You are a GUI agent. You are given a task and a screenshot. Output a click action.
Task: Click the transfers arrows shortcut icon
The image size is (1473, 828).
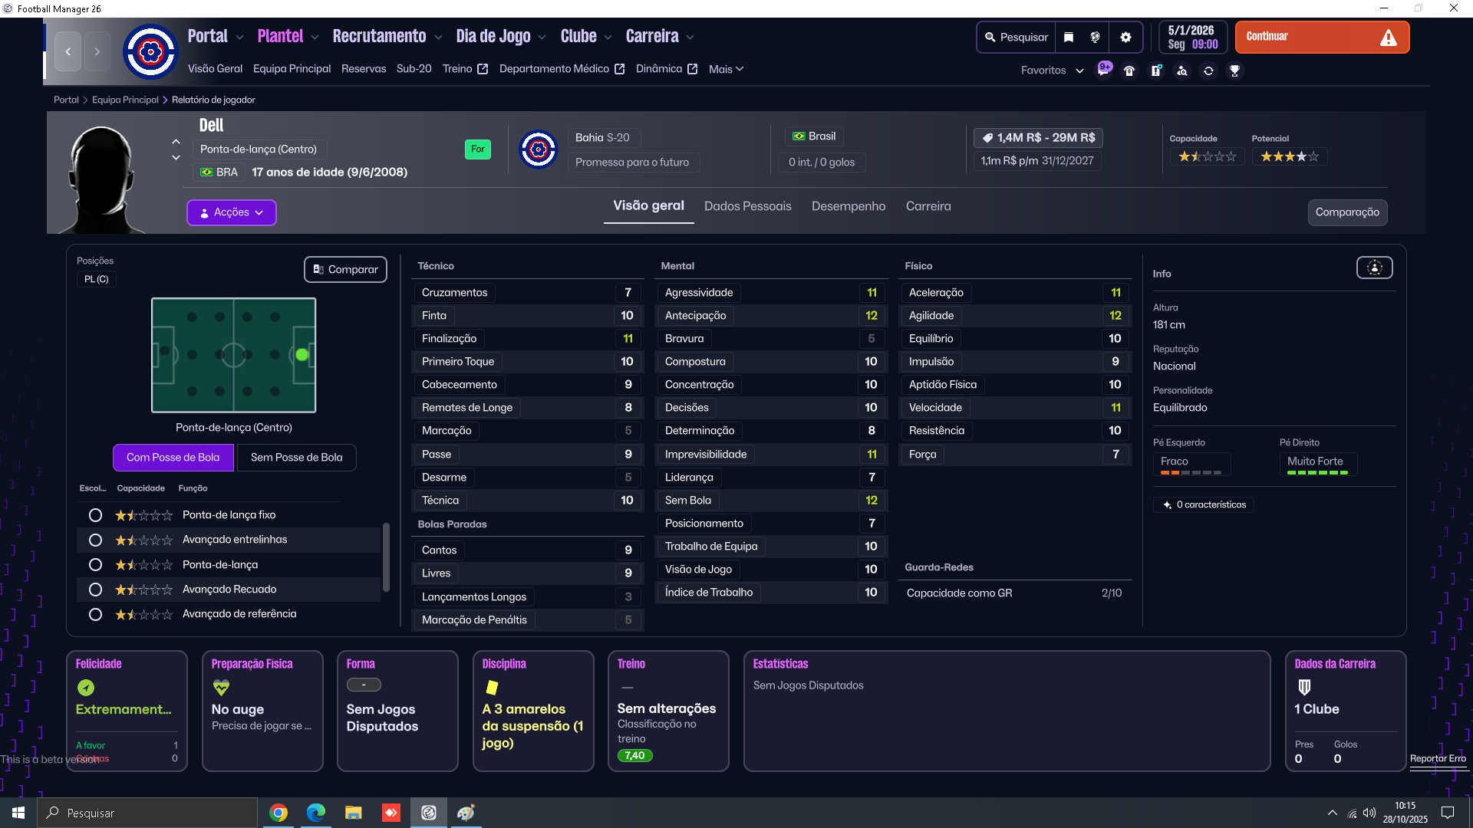[1208, 71]
